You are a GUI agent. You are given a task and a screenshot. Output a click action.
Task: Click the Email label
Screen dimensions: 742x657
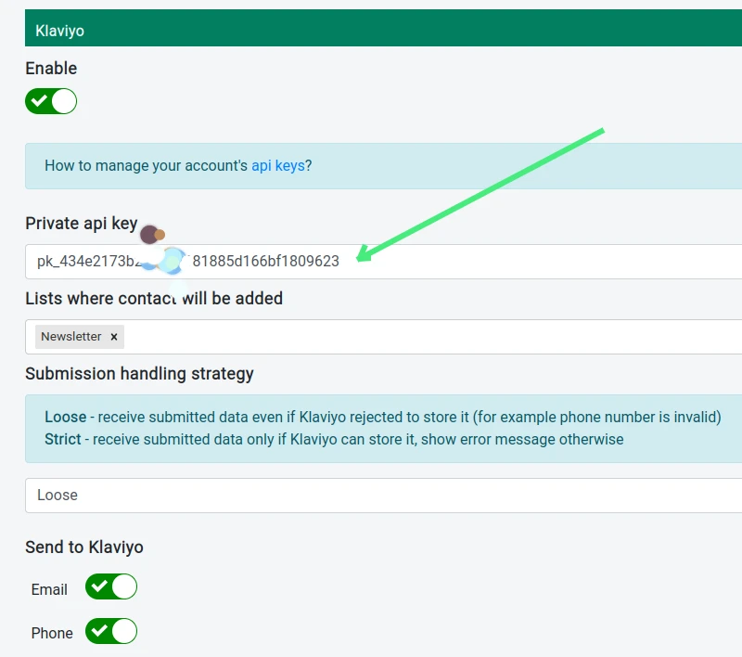(49, 590)
